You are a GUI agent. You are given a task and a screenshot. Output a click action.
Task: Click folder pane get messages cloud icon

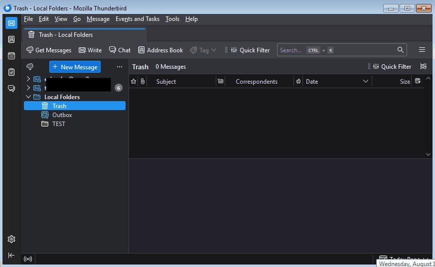(30, 67)
